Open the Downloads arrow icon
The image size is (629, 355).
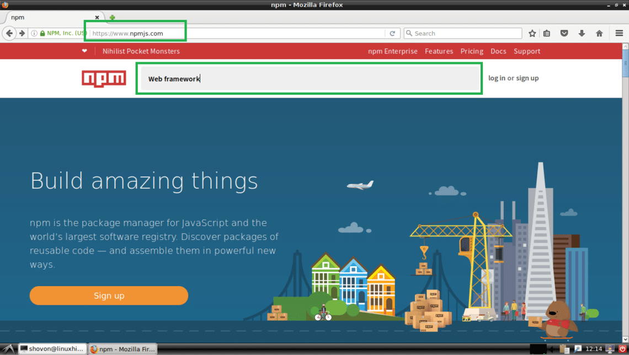pyautogui.click(x=582, y=33)
